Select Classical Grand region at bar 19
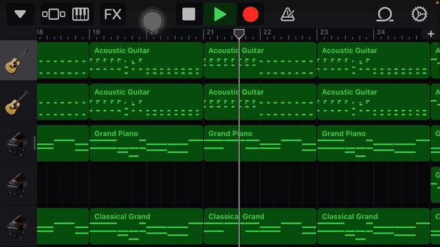Viewport: 440px width, 247px height. tap(146, 226)
